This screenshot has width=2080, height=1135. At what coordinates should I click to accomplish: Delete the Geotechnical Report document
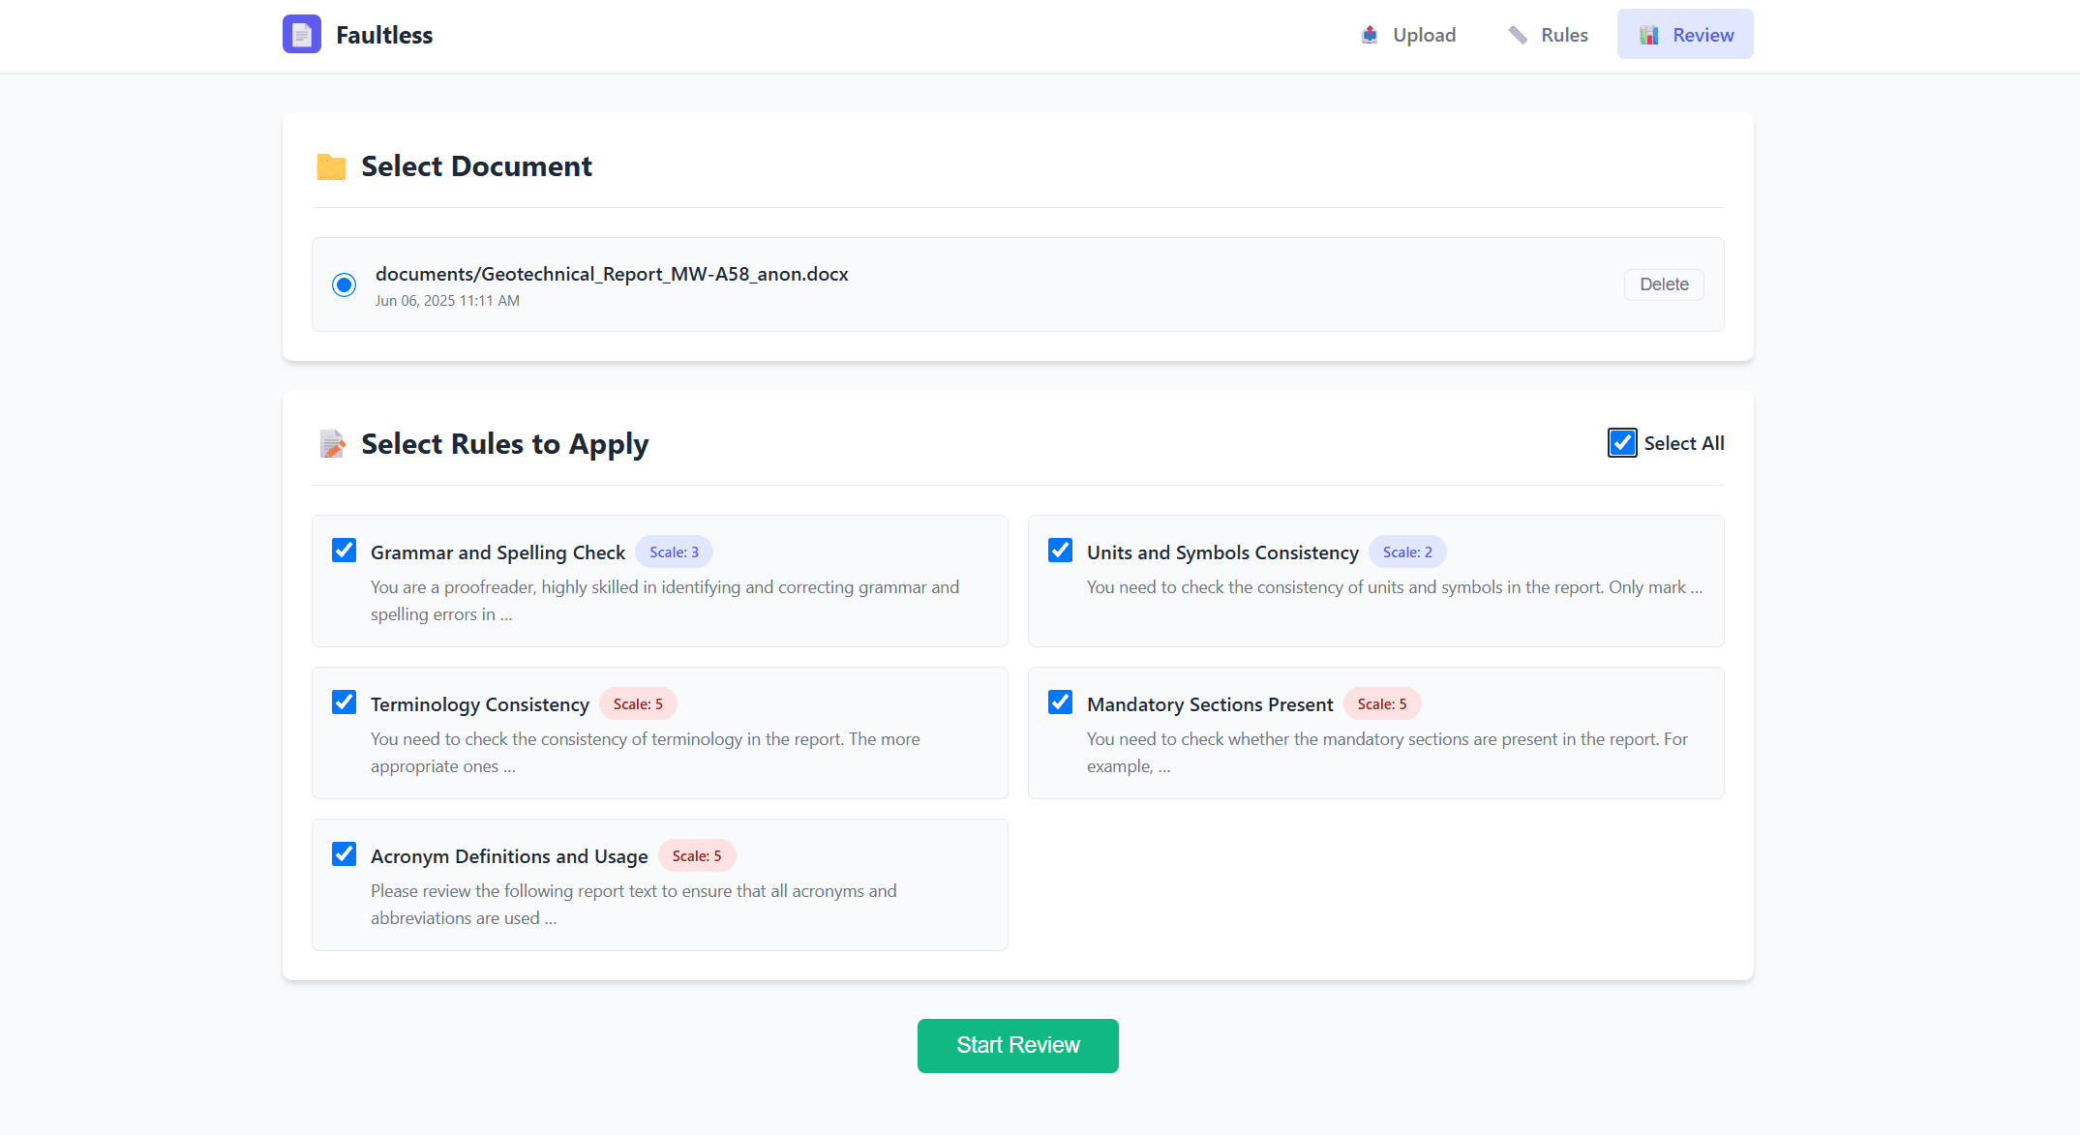point(1663,284)
